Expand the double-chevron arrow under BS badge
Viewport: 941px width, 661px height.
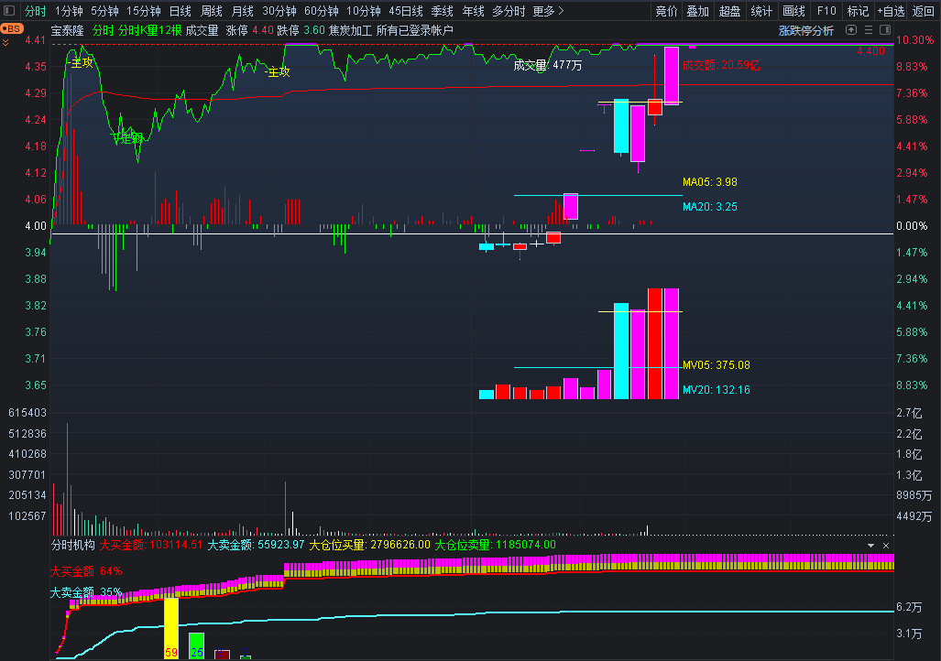pyautogui.click(x=5, y=43)
